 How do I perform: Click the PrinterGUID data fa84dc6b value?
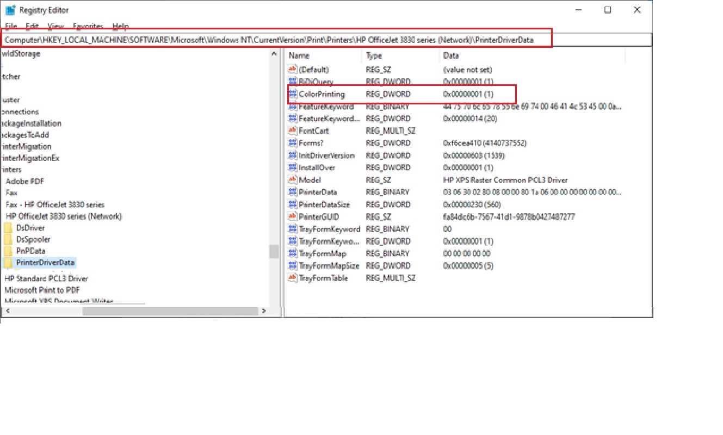(509, 216)
